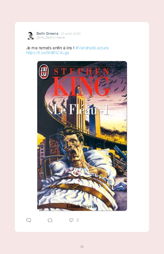Click page number 31 in footer
This screenshot has width=164, height=254.
coord(82,247)
